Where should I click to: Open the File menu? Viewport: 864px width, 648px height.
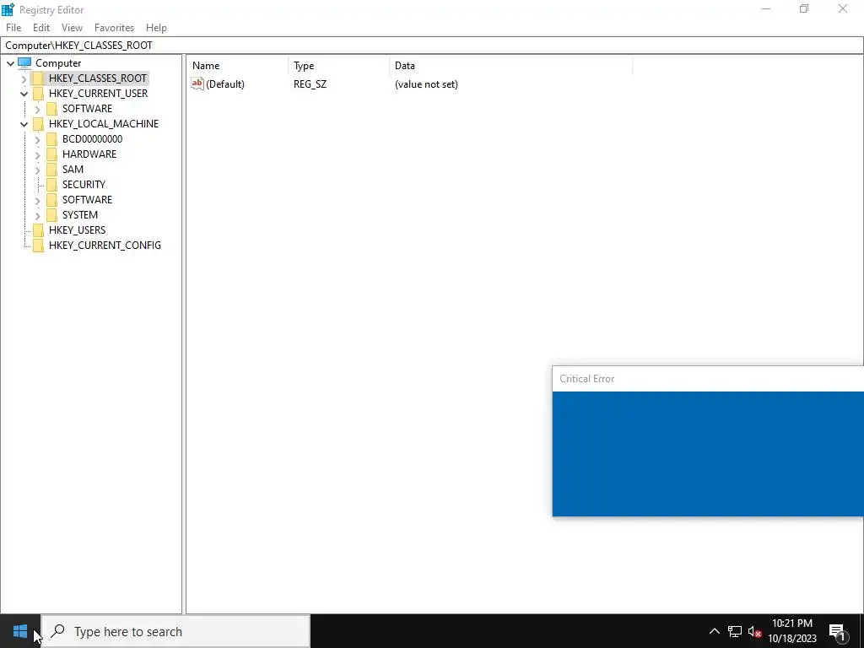click(13, 28)
